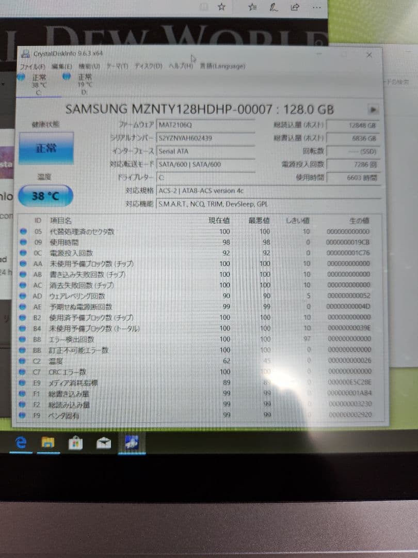Click the blue indicator beside 温度 attribute
Viewport: 418px width, 558px height.
point(22,361)
